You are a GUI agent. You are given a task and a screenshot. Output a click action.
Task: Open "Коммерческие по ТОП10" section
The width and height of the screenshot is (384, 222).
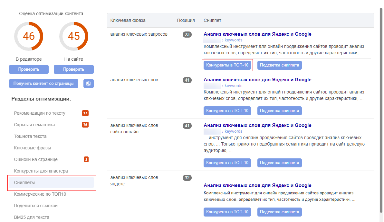click(x=40, y=194)
